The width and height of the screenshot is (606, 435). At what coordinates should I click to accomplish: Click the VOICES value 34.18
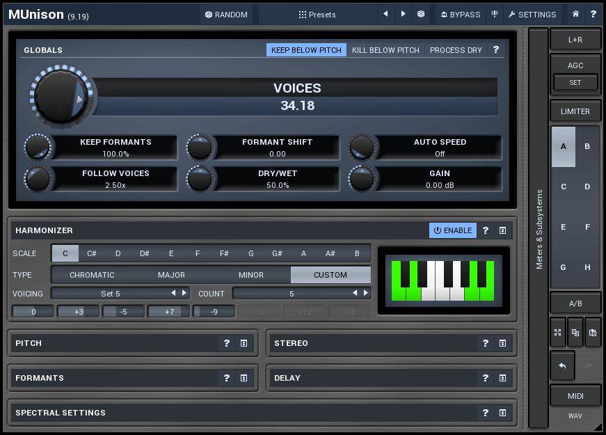[297, 106]
